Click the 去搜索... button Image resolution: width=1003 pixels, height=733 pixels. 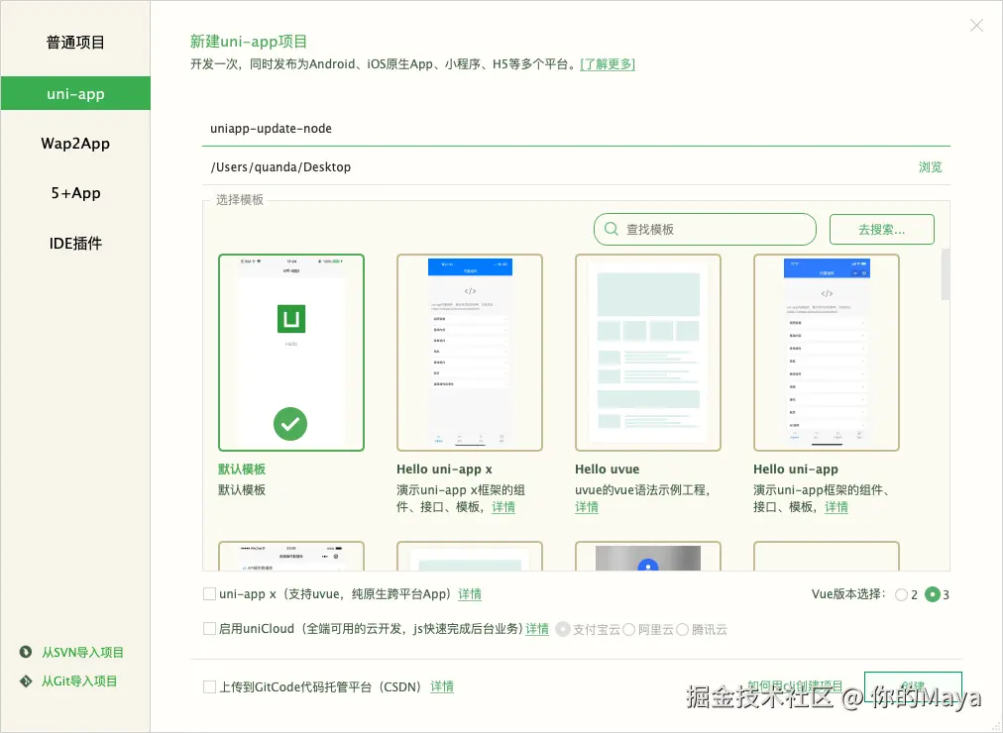pyautogui.click(x=881, y=230)
